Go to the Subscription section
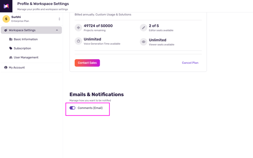Screen dimensions: 253x158 pyautogui.click(x=22, y=48)
